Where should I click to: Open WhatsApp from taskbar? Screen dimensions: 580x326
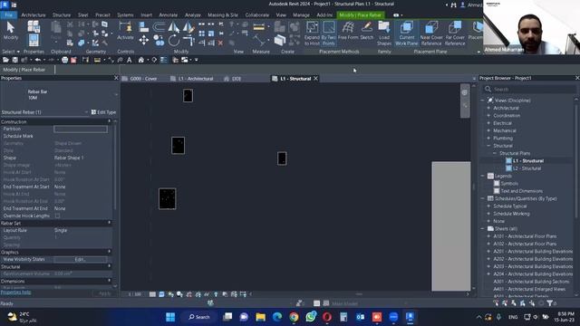pos(311,317)
